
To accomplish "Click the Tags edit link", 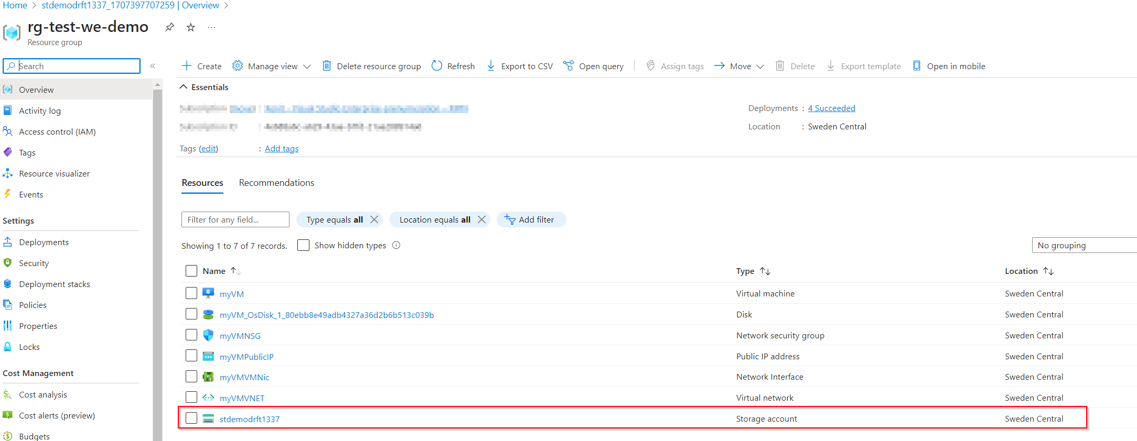I will coord(209,148).
